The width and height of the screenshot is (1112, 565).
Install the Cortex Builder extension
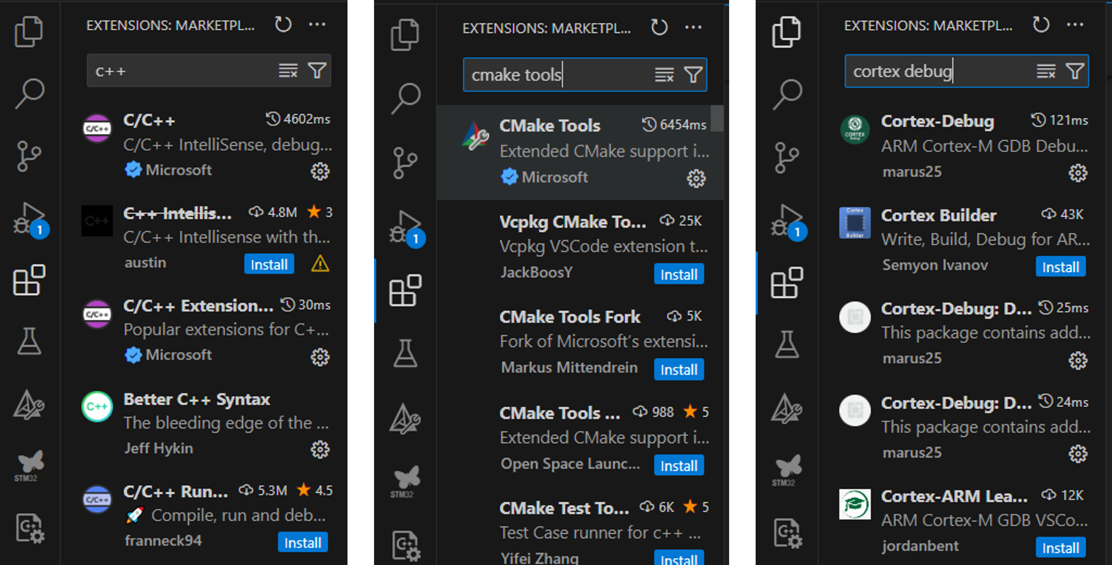click(1061, 266)
